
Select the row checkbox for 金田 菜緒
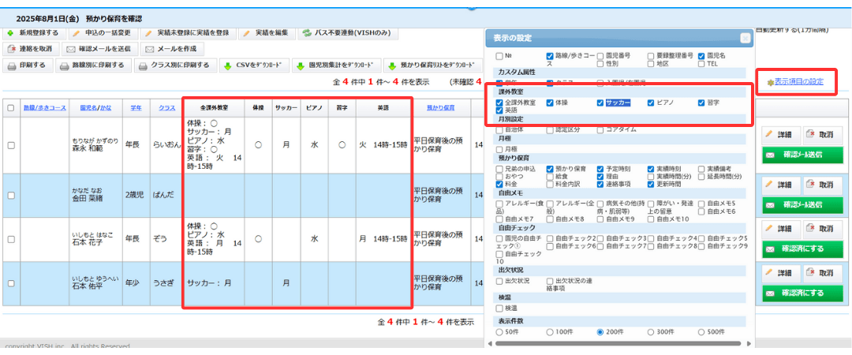tap(11, 195)
